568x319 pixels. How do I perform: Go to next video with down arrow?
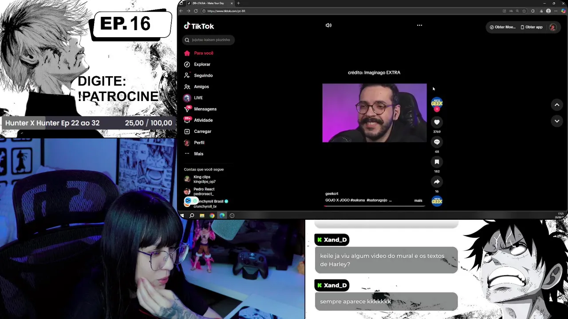click(x=556, y=121)
